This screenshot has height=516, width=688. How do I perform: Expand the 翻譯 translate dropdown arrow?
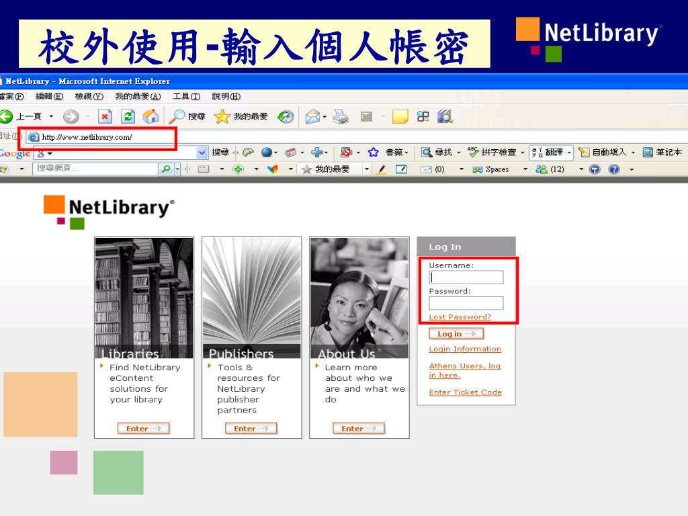tap(569, 153)
